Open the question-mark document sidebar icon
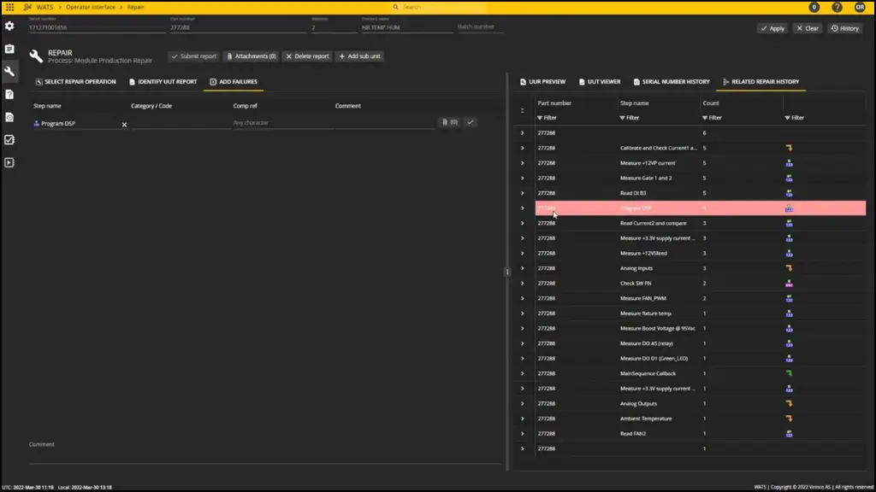Viewport: 876px width, 492px height. tap(9, 94)
